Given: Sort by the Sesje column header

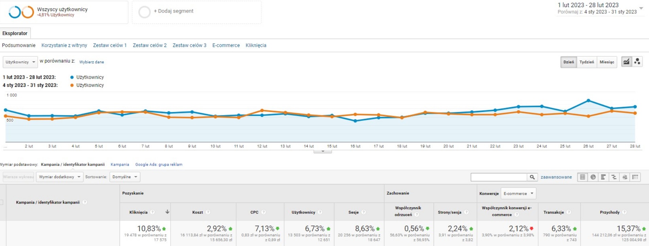Looking at the screenshot, I should [353, 212].
